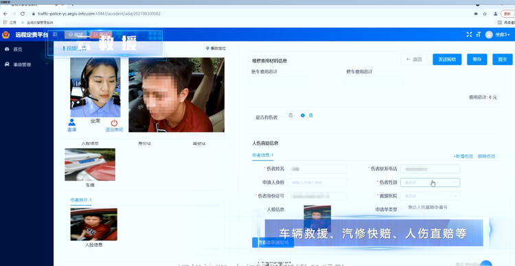The width and height of the screenshot is (515, 266).
Task: Open the 伤者性别 dropdown
Action: coord(430,182)
